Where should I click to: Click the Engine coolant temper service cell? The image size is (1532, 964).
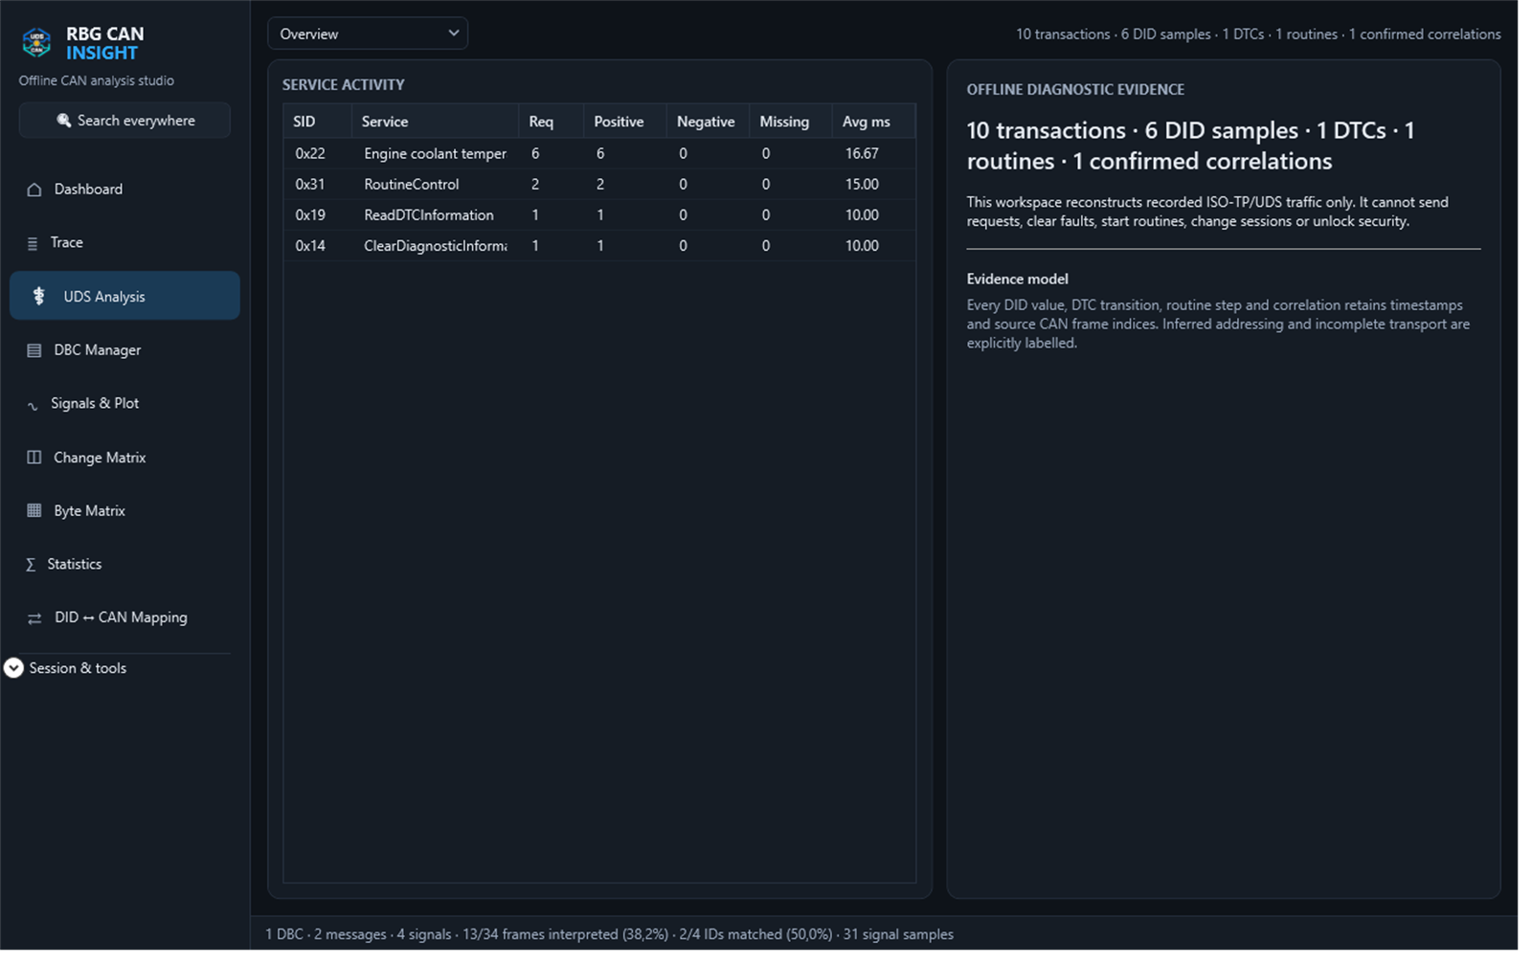pos(436,153)
